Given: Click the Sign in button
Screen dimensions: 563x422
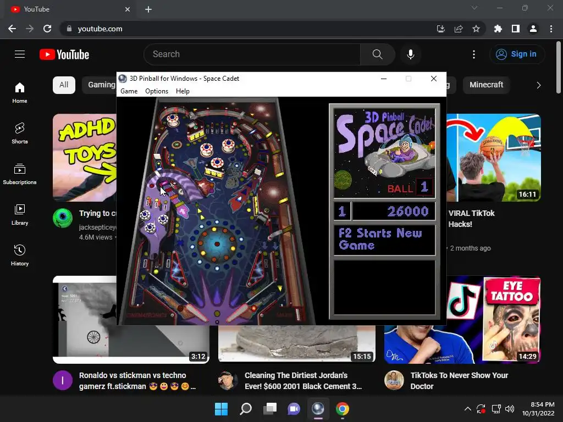Looking at the screenshot, I should point(517,54).
